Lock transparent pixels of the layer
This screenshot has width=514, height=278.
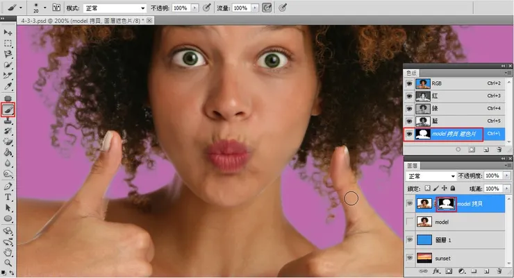click(427, 188)
